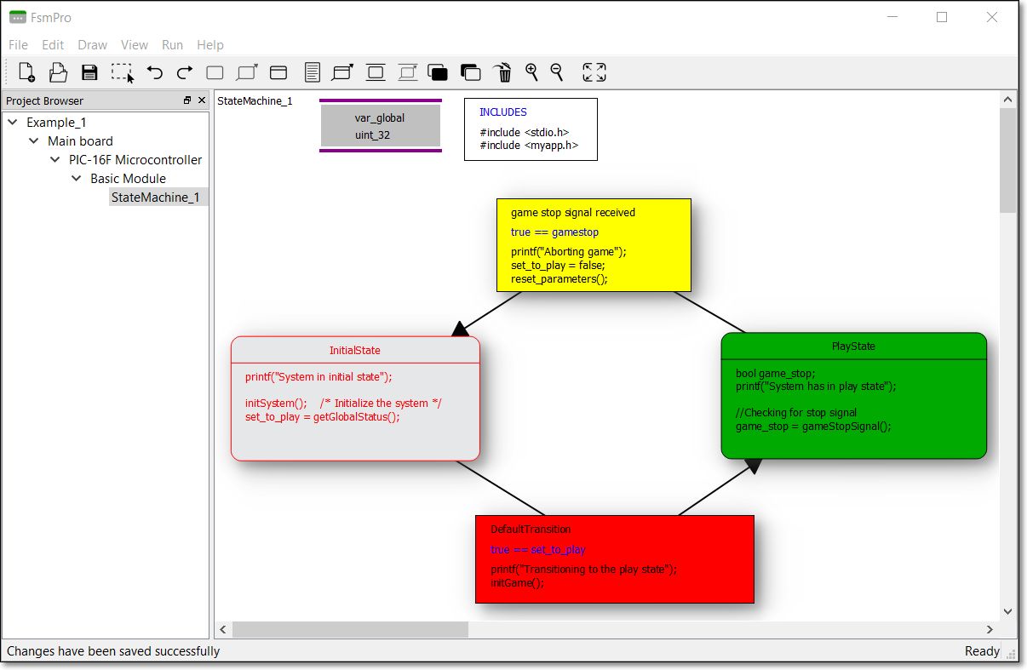Select the green PlayState node
1027x670 pixels.
pyautogui.click(x=854, y=396)
